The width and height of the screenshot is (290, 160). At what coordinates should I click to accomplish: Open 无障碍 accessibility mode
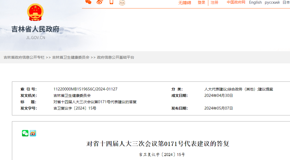pyautogui.click(x=184, y=3)
